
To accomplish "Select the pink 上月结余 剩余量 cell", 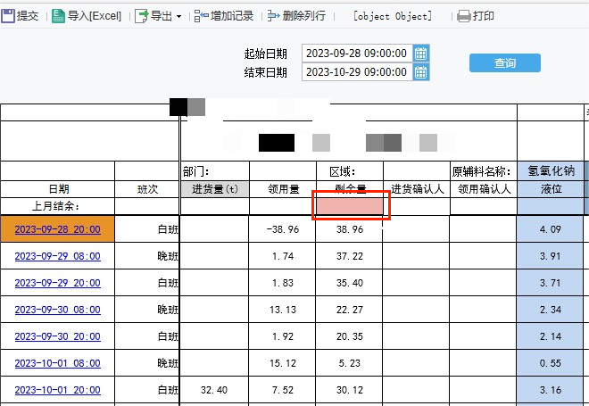I will (x=350, y=206).
